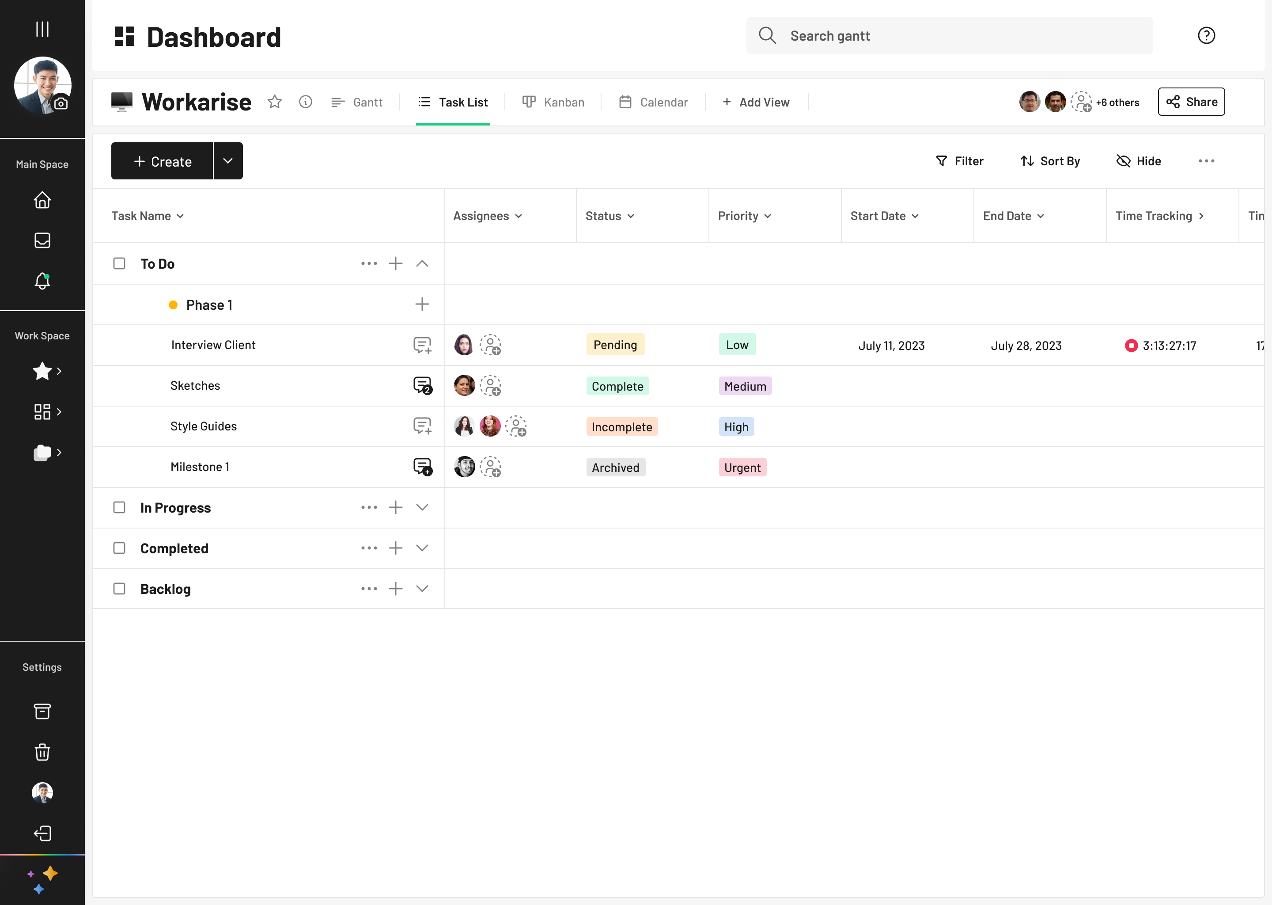
Task: Click the Filter button
Action: pyautogui.click(x=959, y=161)
